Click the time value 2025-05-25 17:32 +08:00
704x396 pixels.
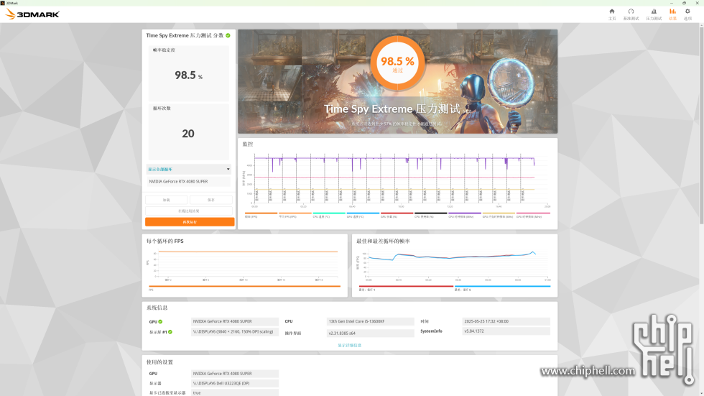[506, 321]
